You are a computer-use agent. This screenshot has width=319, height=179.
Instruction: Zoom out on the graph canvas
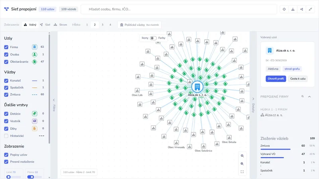pos(242,164)
